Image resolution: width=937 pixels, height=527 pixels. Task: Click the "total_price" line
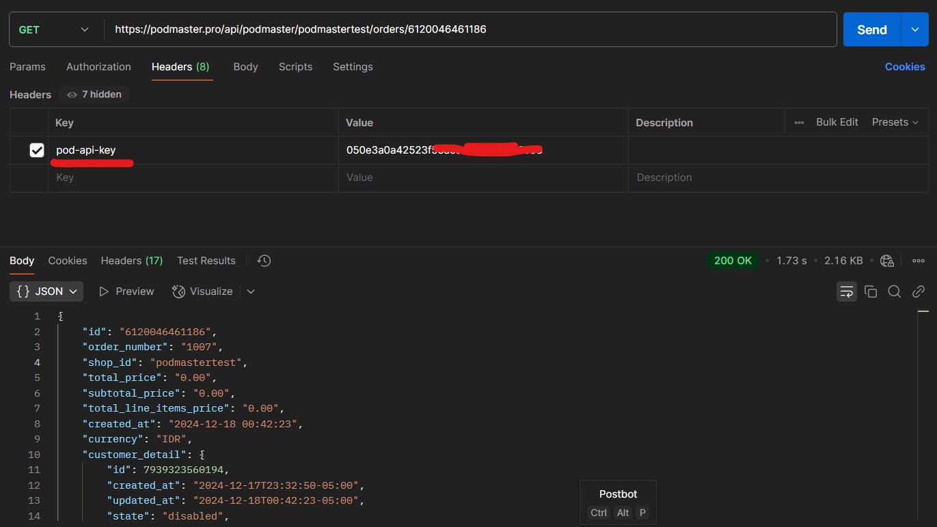(150, 378)
